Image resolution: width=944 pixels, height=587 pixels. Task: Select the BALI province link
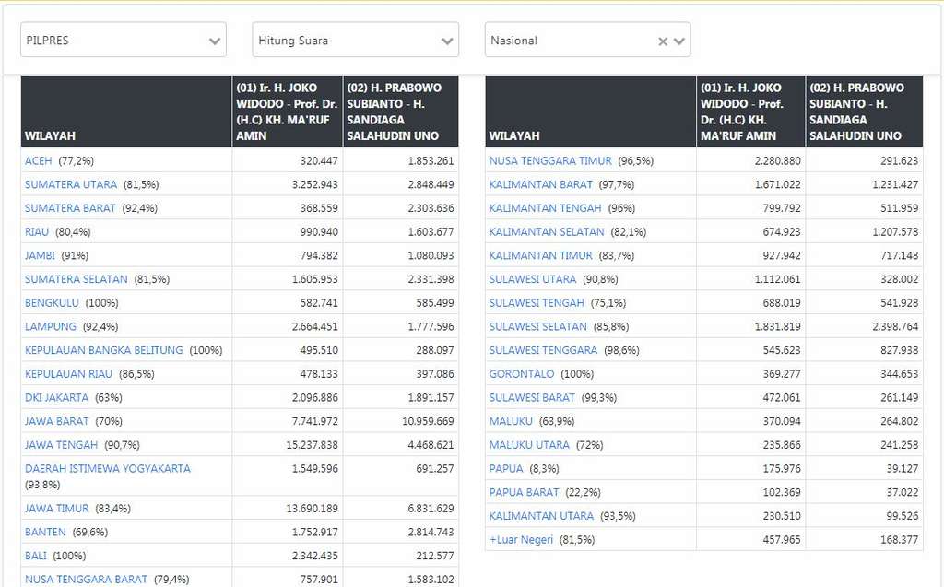37,556
